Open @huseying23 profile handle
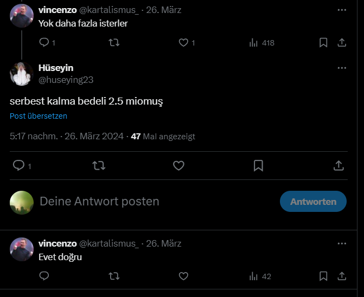Viewport: 364px width, 297px height. point(66,80)
